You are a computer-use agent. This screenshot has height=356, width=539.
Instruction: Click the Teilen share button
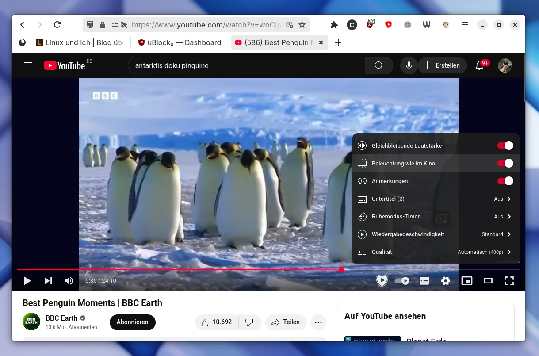(286, 322)
